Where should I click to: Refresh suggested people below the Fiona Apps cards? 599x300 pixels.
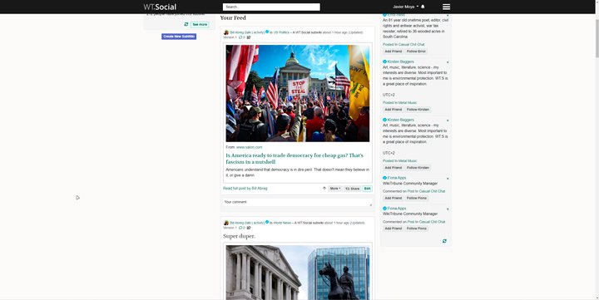coord(444,241)
